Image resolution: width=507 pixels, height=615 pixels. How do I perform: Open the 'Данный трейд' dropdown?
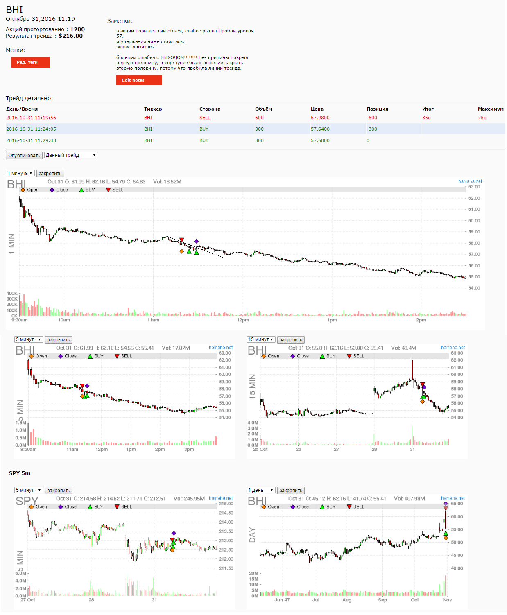(71, 155)
